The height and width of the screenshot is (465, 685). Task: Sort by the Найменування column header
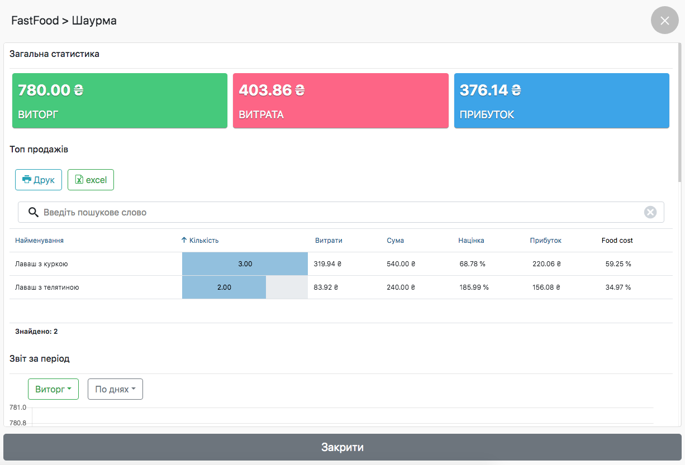pyautogui.click(x=39, y=241)
